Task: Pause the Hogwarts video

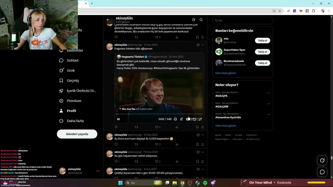Action: click(118, 119)
